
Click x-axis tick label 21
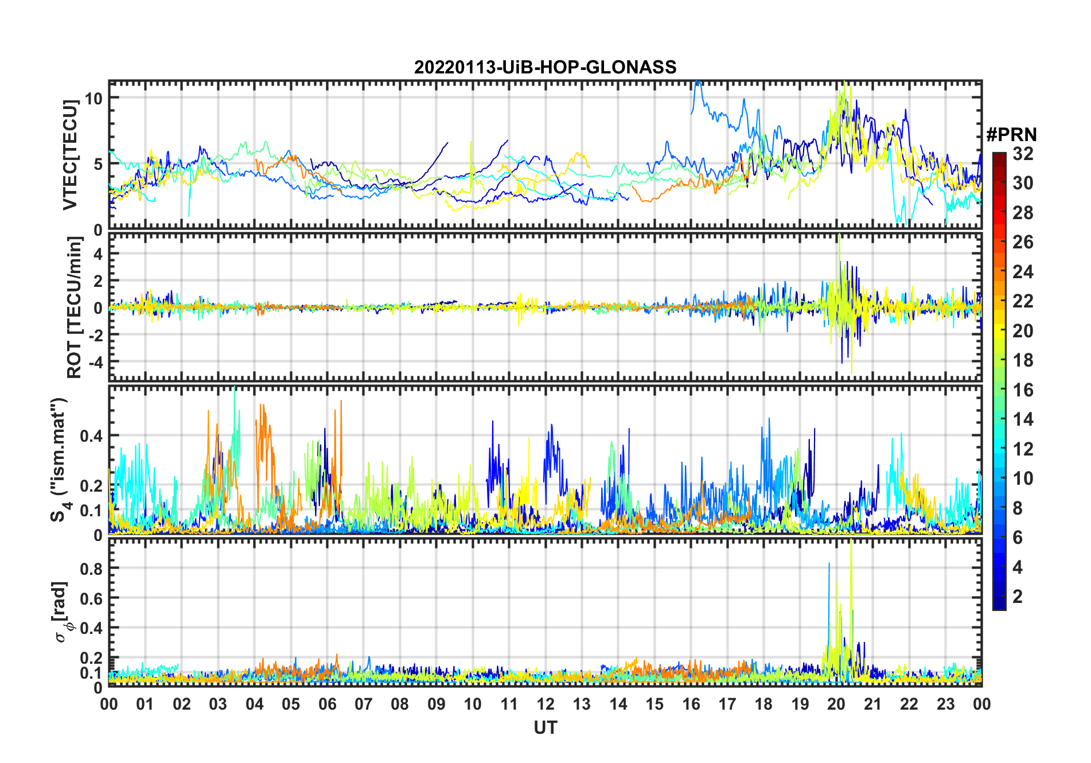873,704
